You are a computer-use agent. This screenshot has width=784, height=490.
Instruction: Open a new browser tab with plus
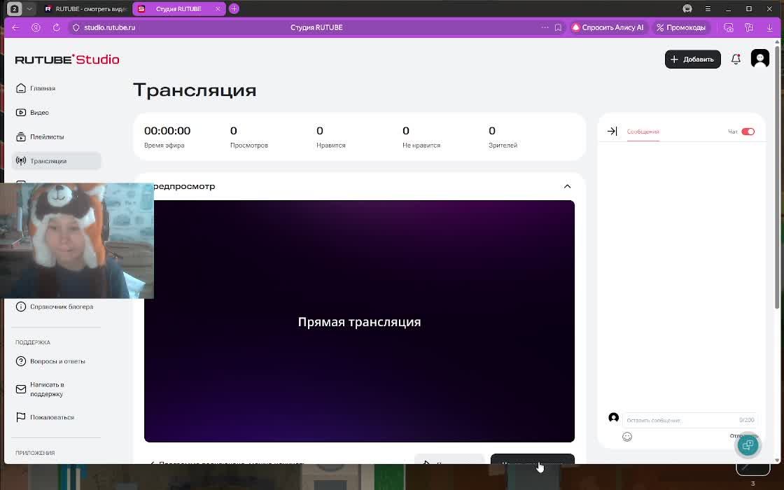pos(234,8)
